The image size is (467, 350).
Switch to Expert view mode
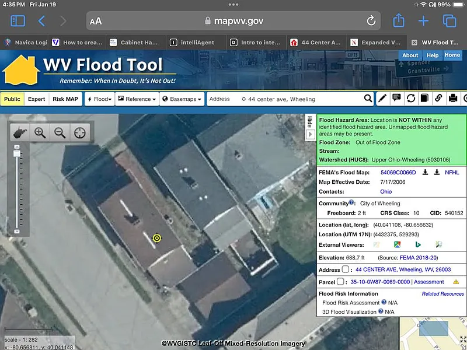coord(36,99)
